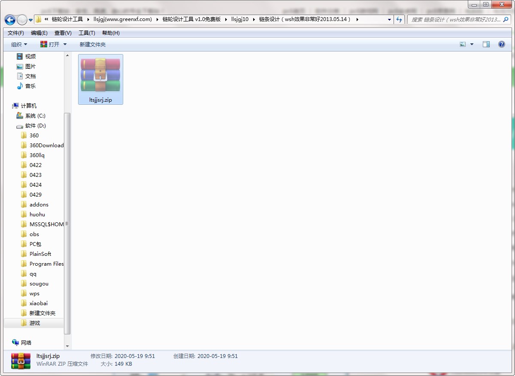Select the 游戏 folder in tree
Screen dimensions: 515x376
pos(33,323)
